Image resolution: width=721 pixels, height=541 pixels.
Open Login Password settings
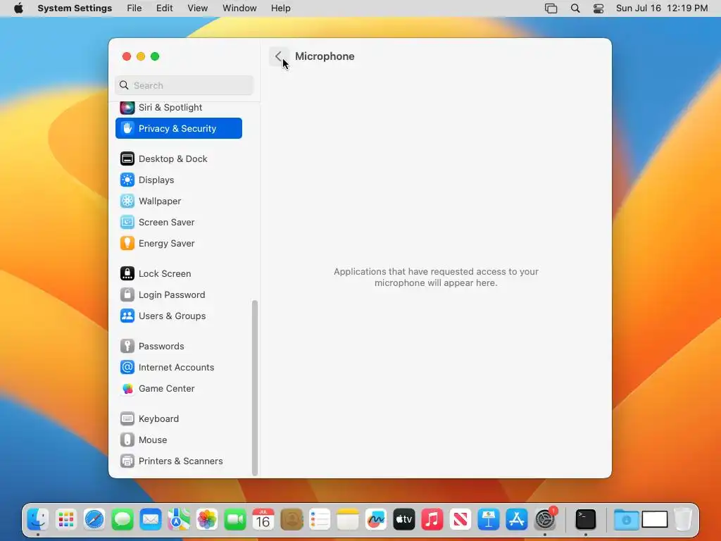pos(179,295)
